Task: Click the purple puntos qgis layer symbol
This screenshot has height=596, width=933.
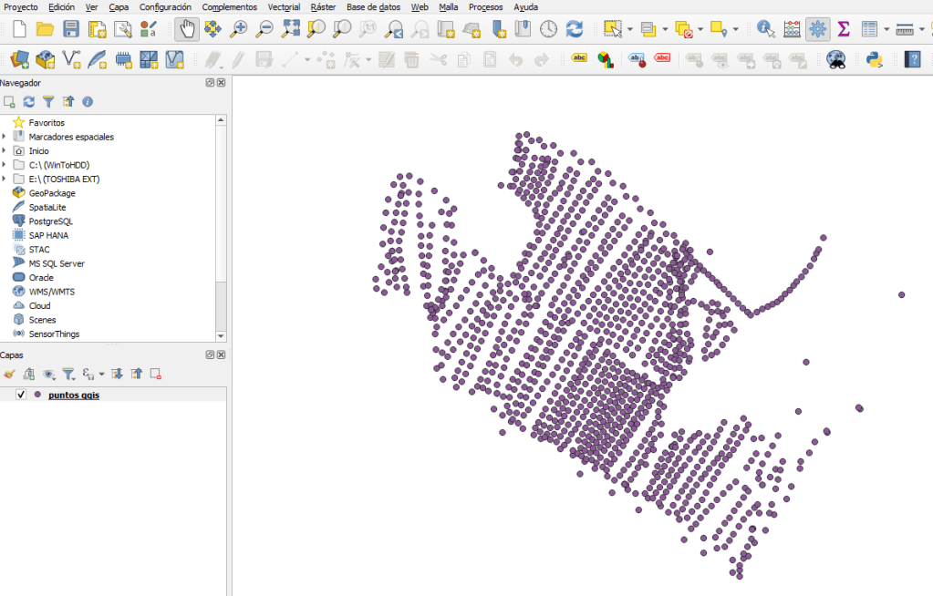Action: (x=37, y=395)
